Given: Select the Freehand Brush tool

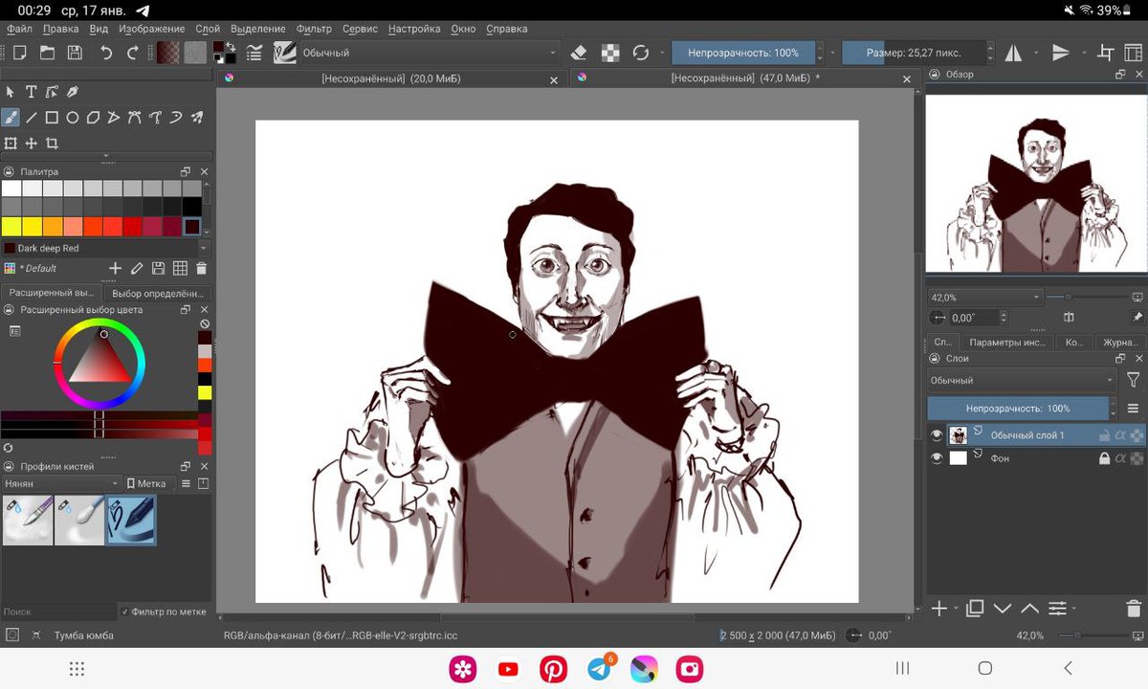Looking at the screenshot, I should click(x=11, y=118).
